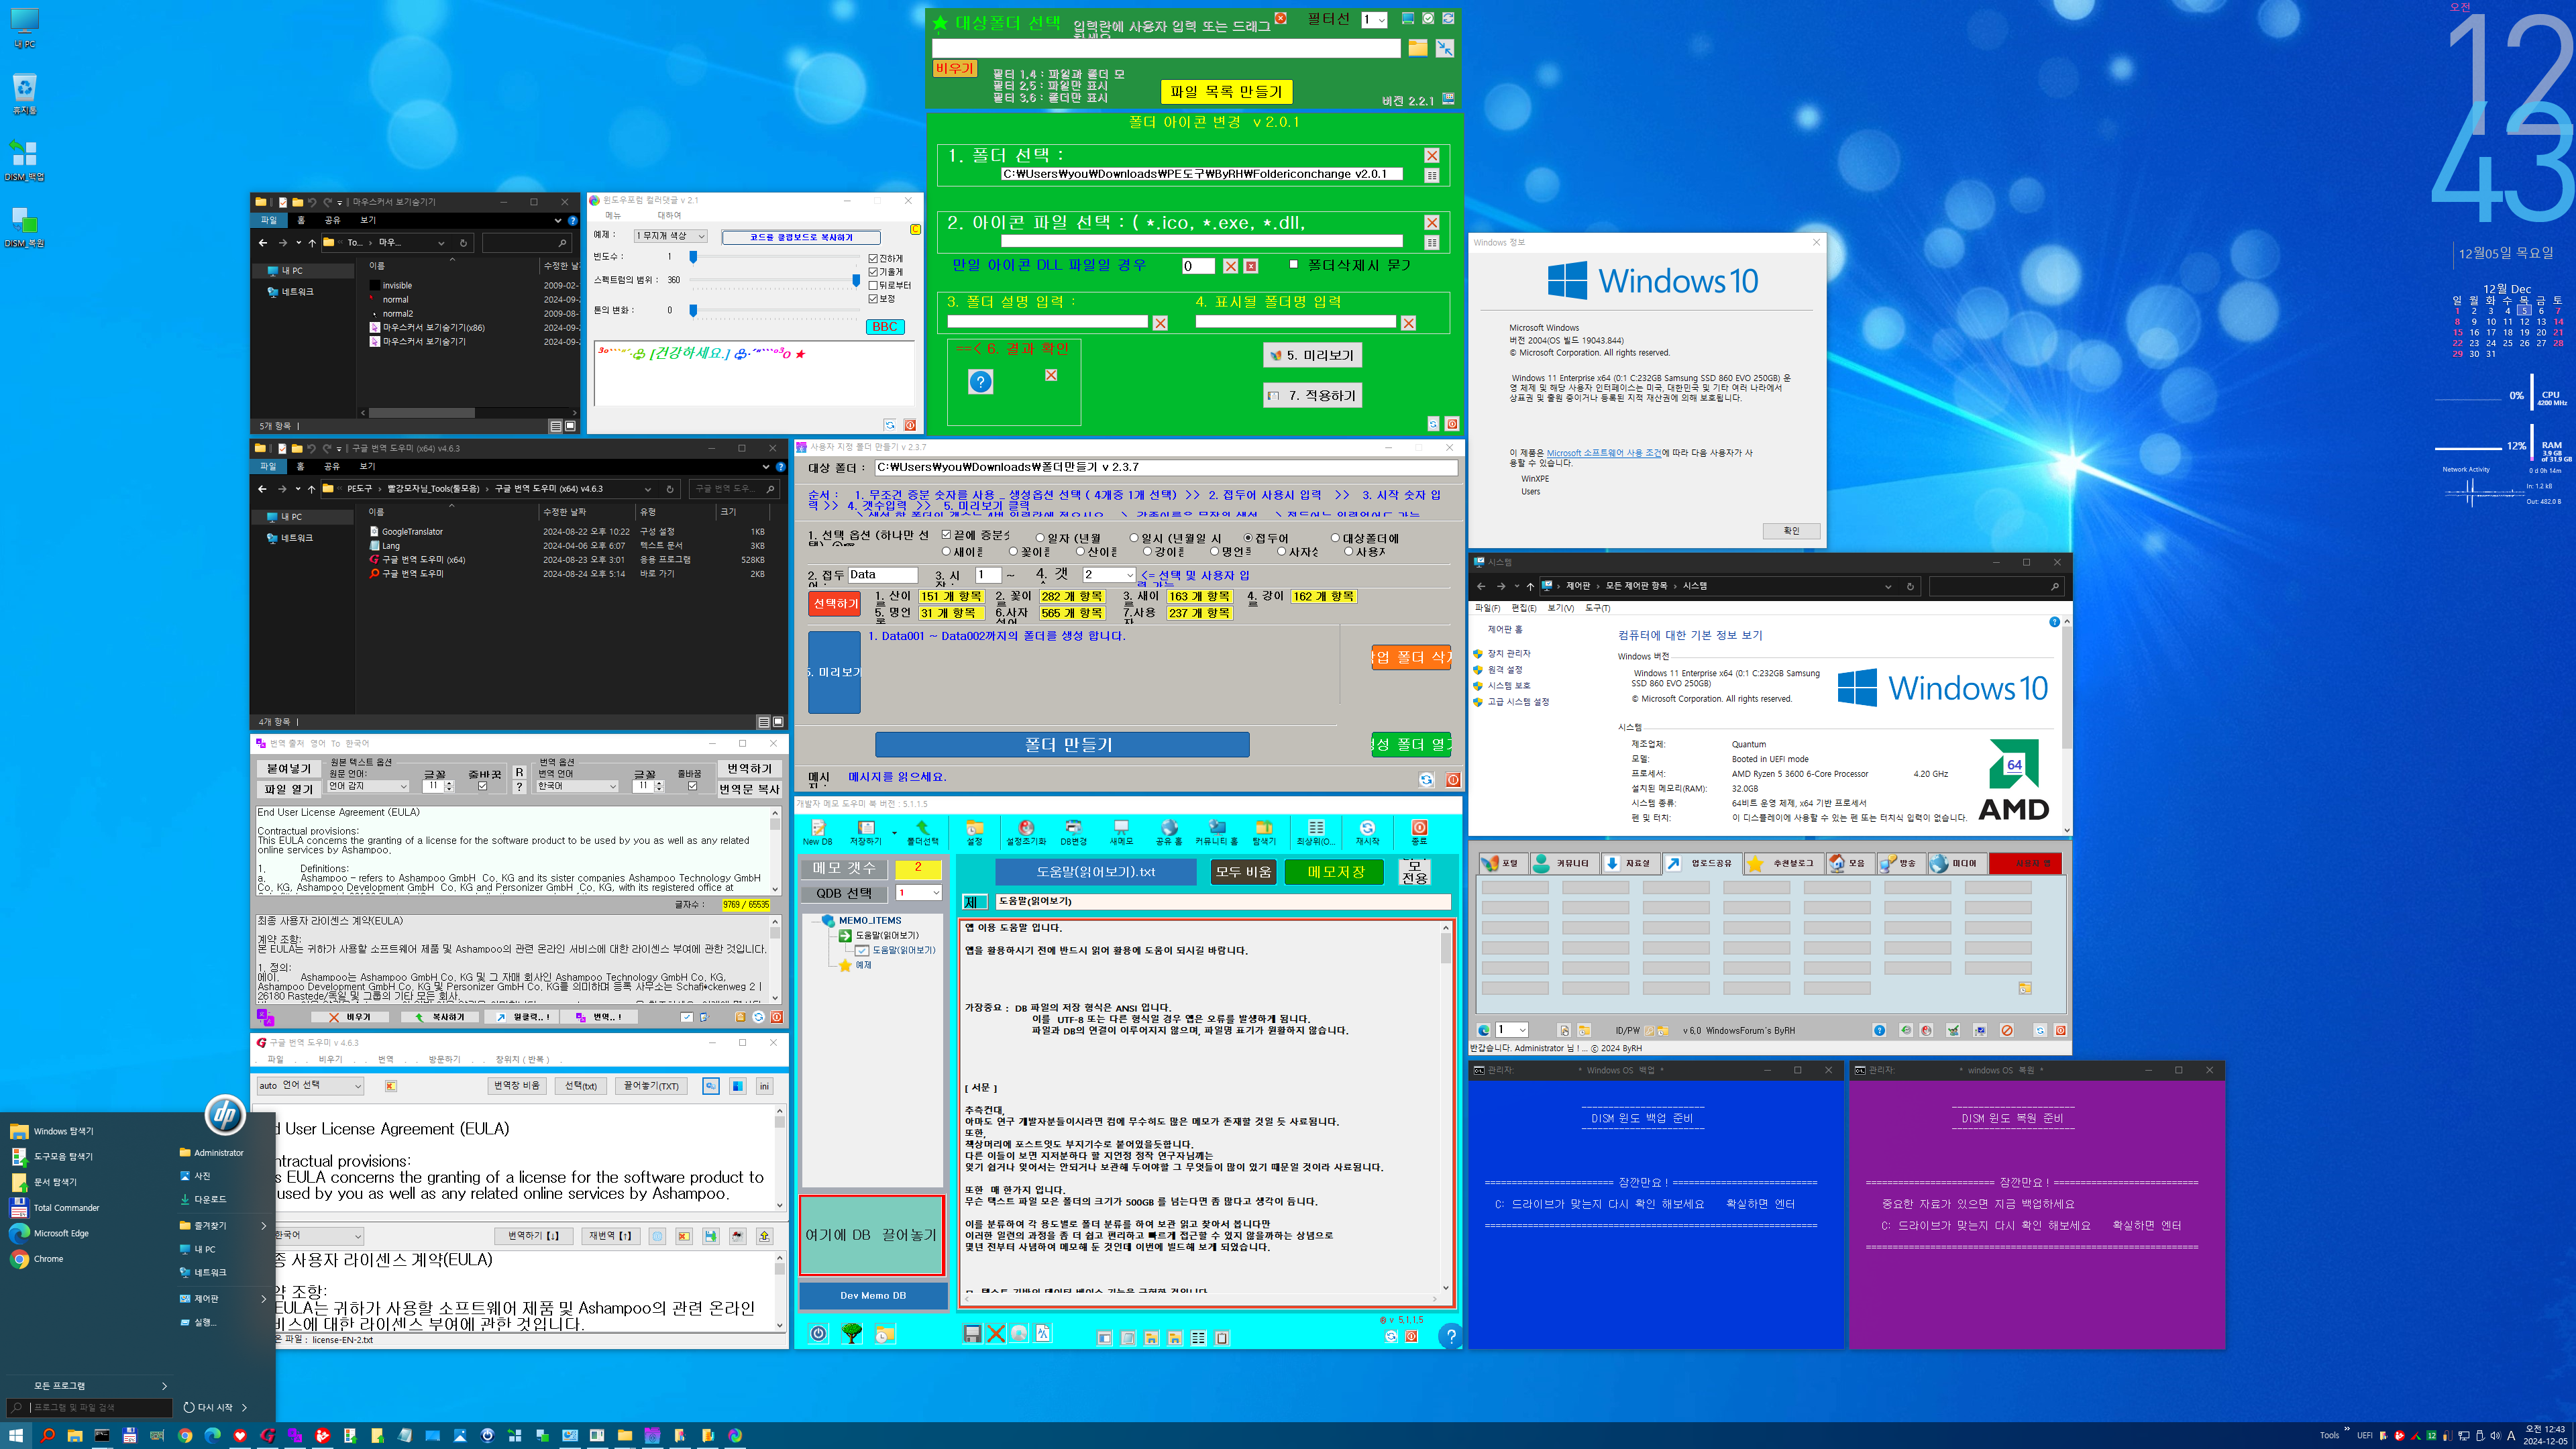Click the ID/PW key icon
Screen dimensions: 2576x1449
(x=1649, y=1030)
